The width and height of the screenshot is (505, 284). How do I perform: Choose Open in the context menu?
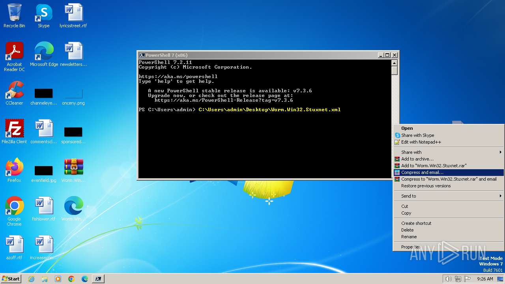(448, 128)
